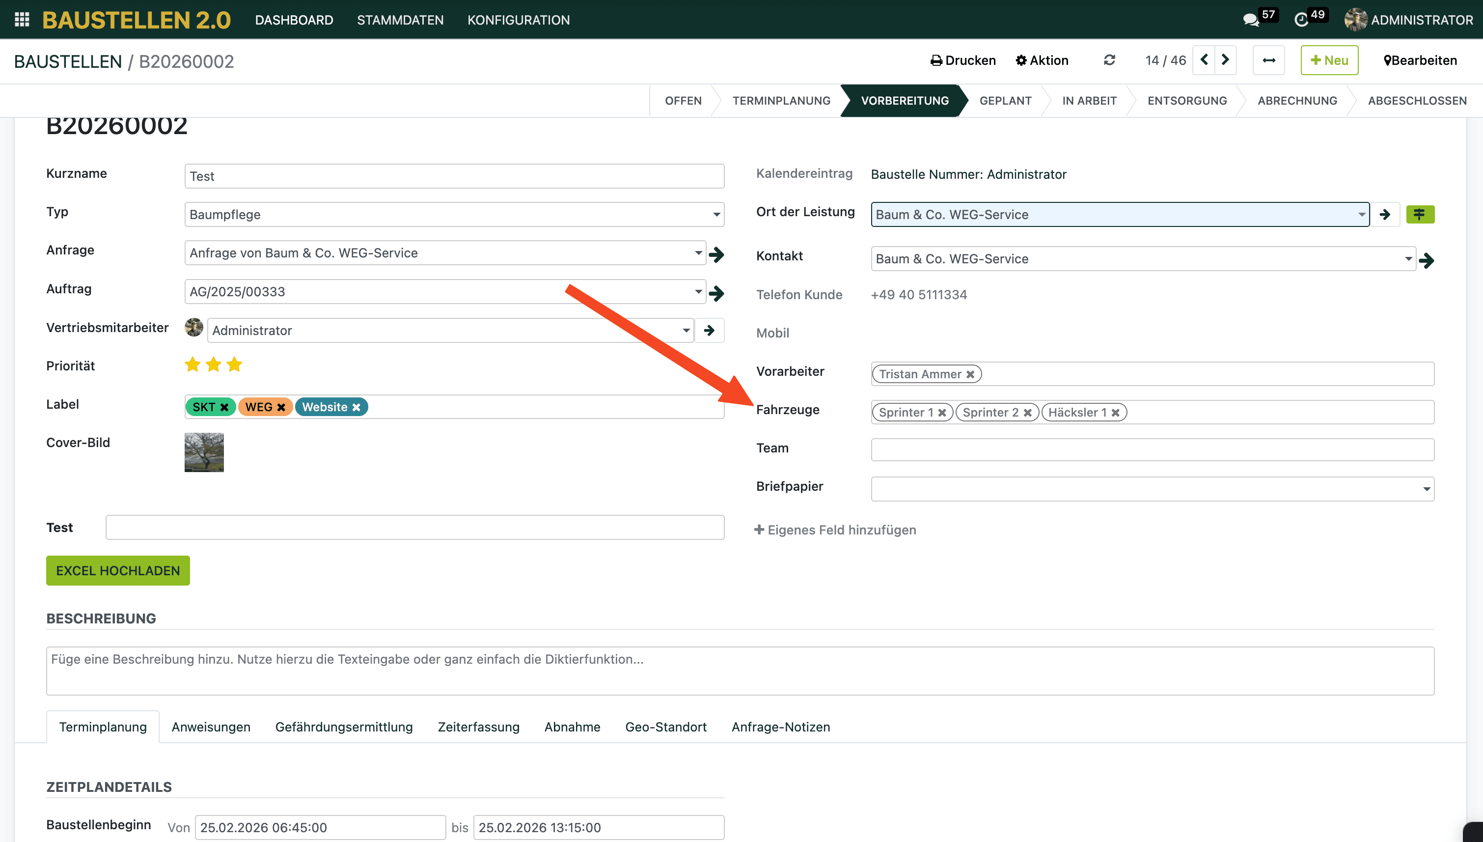The width and height of the screenshot is (1483, 842).
Task: Remove the WEG label tag
Action: tap(281, 407)
